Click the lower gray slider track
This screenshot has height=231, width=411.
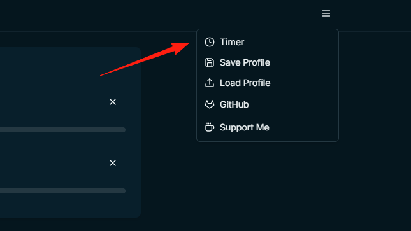click(x=62, y=191)
